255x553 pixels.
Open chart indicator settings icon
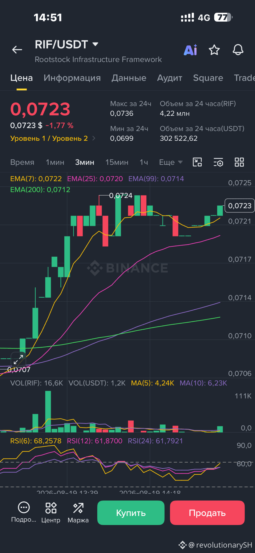[218, 162]
